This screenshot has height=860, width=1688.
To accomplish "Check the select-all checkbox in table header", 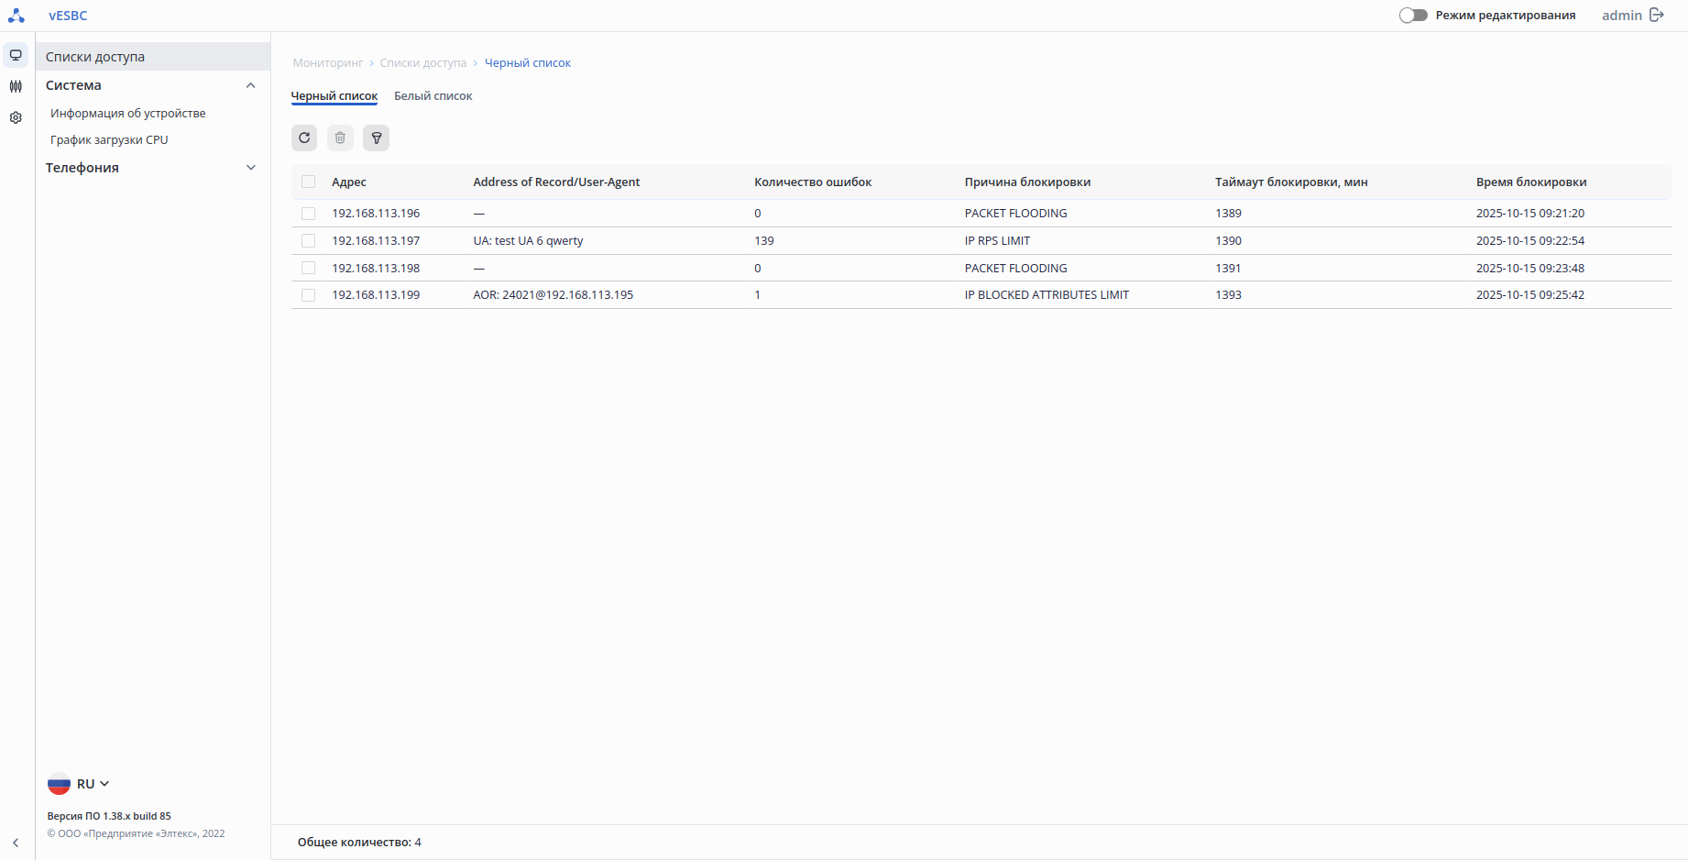I will click(309, 182).
